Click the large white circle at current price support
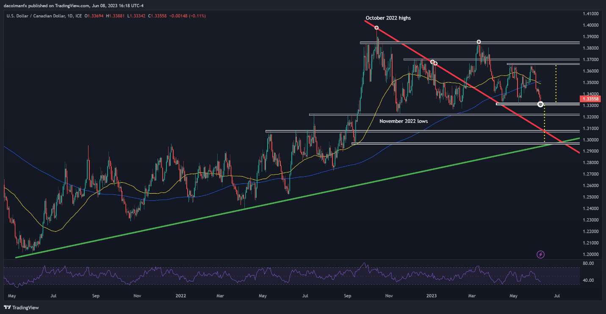This screenshot has height=314, width=606. click(540, 104)
